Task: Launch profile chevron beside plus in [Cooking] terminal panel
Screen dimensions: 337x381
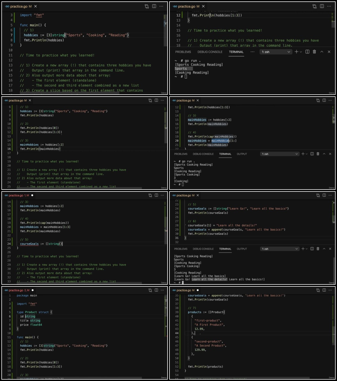Action: pyautogui.click(x=306, y=154)
